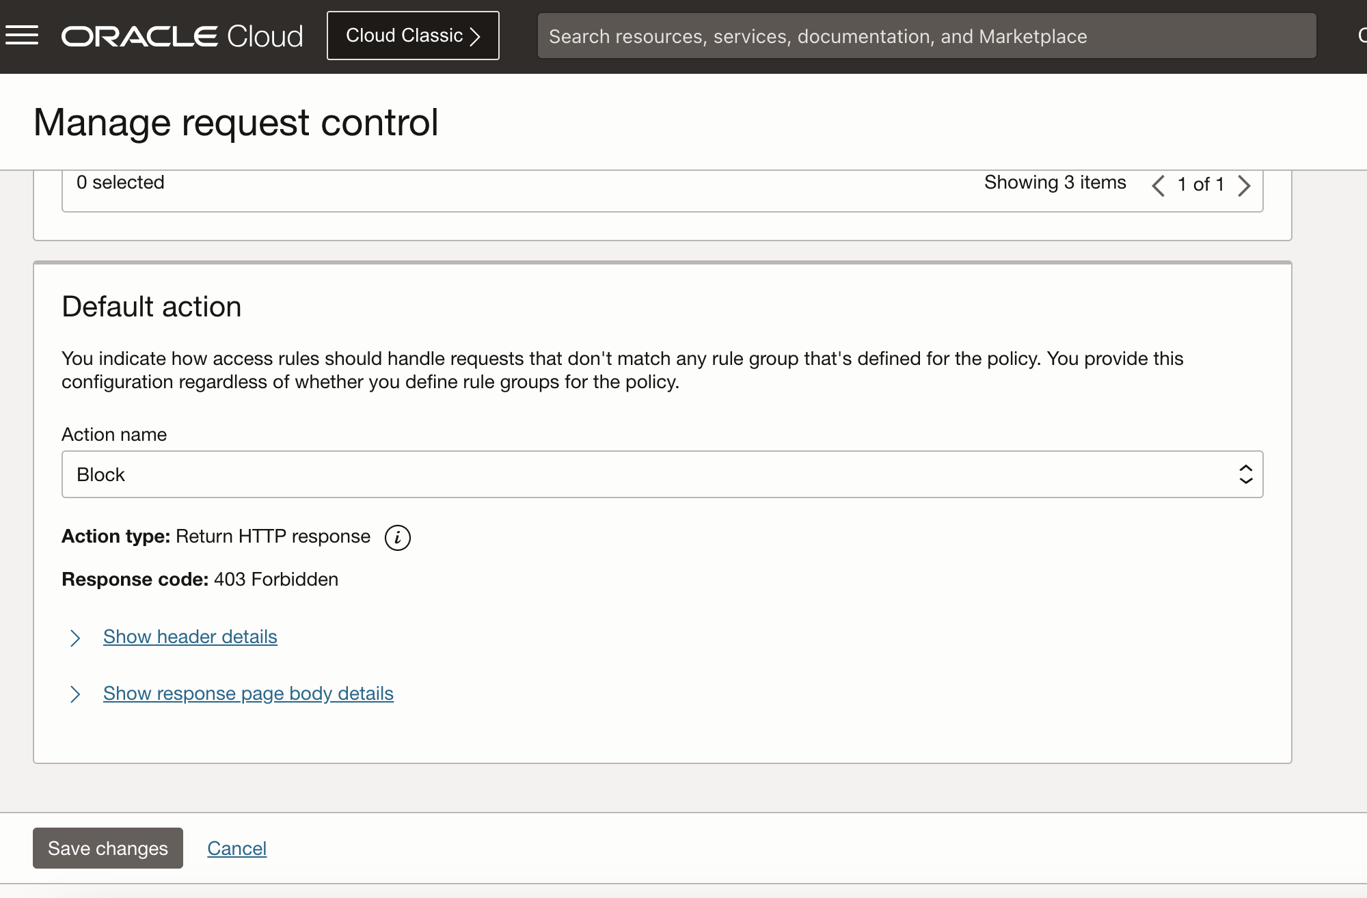Go to next page of items
Image resolution: width=1367 pixels, height=898 pixels.
[1245, 185]
